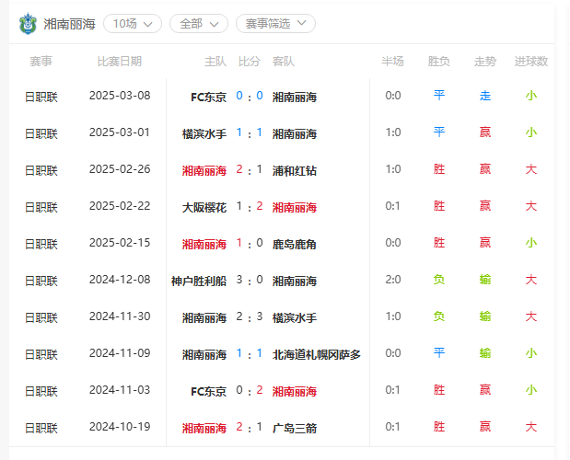Select the date 2024-10-19

[120, 427]
